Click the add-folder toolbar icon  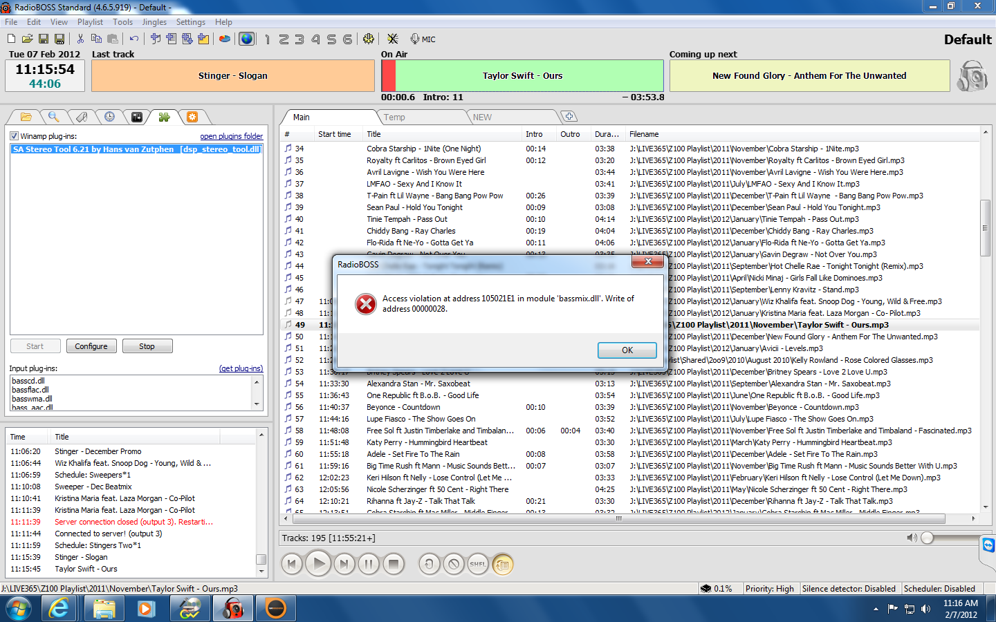pyautogui.click(x=203, y=39)
